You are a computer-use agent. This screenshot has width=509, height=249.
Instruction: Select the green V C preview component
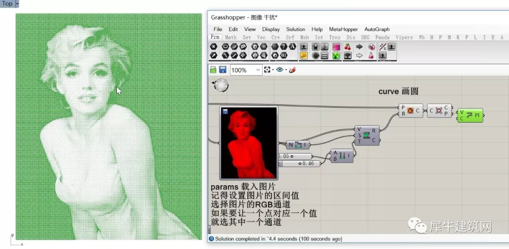point(470,115)
